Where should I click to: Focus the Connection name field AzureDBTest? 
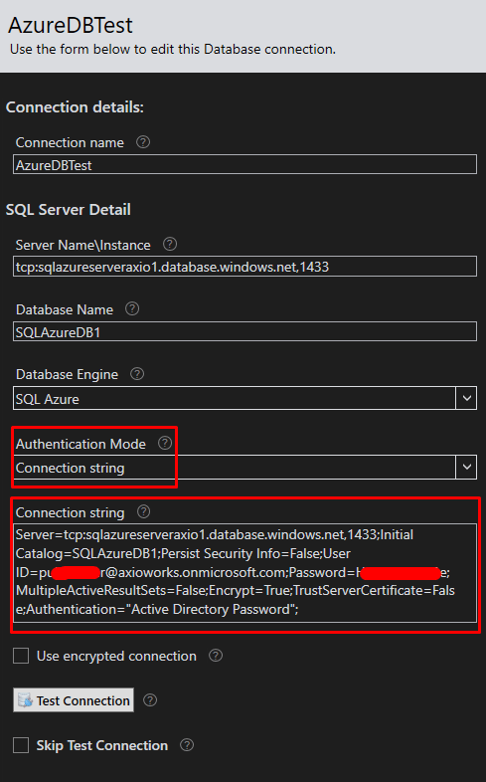(x=244, y=164)
